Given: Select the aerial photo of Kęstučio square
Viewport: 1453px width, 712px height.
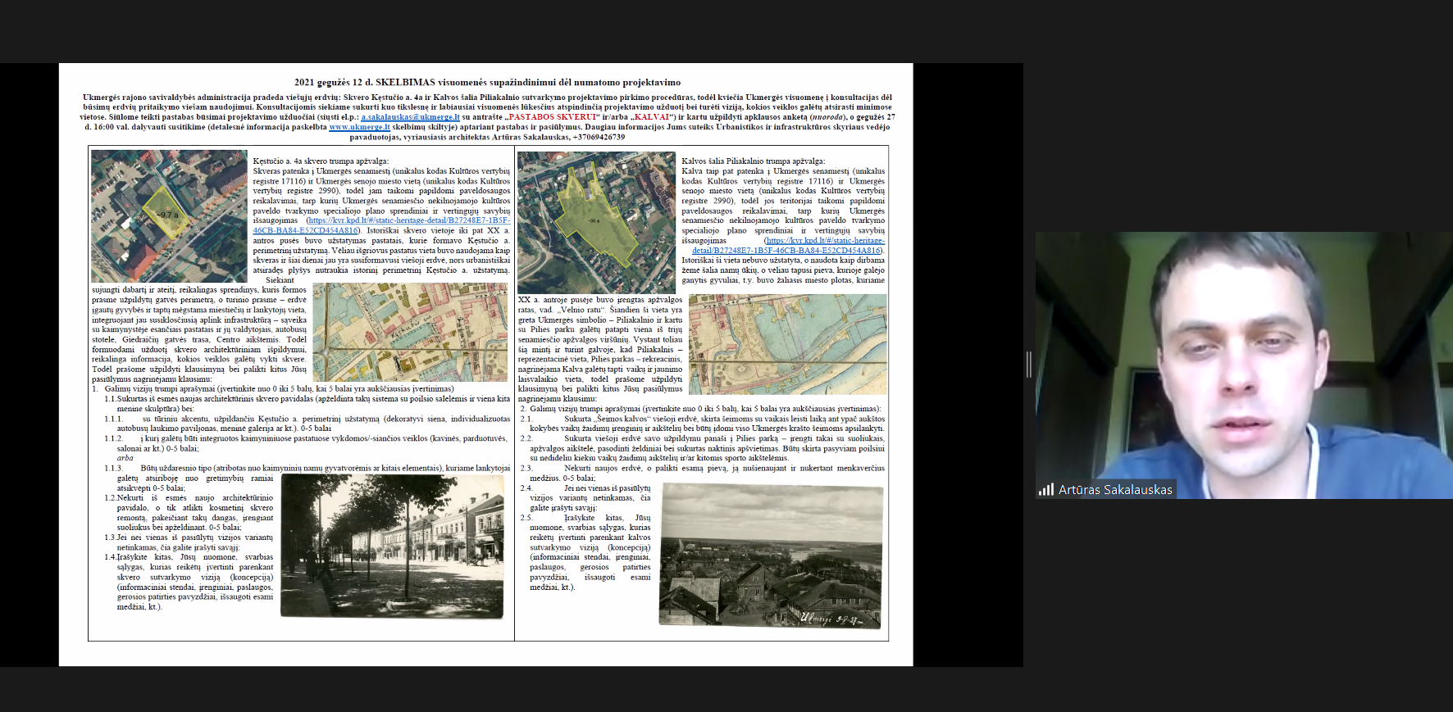Looking at the screenshot, I should (169, 215).
